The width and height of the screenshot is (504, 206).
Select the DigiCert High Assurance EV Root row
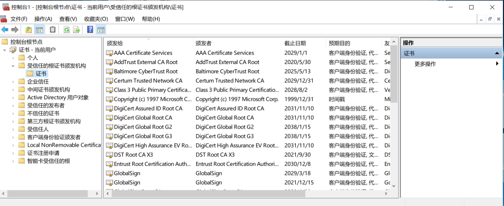click(248, 145)
